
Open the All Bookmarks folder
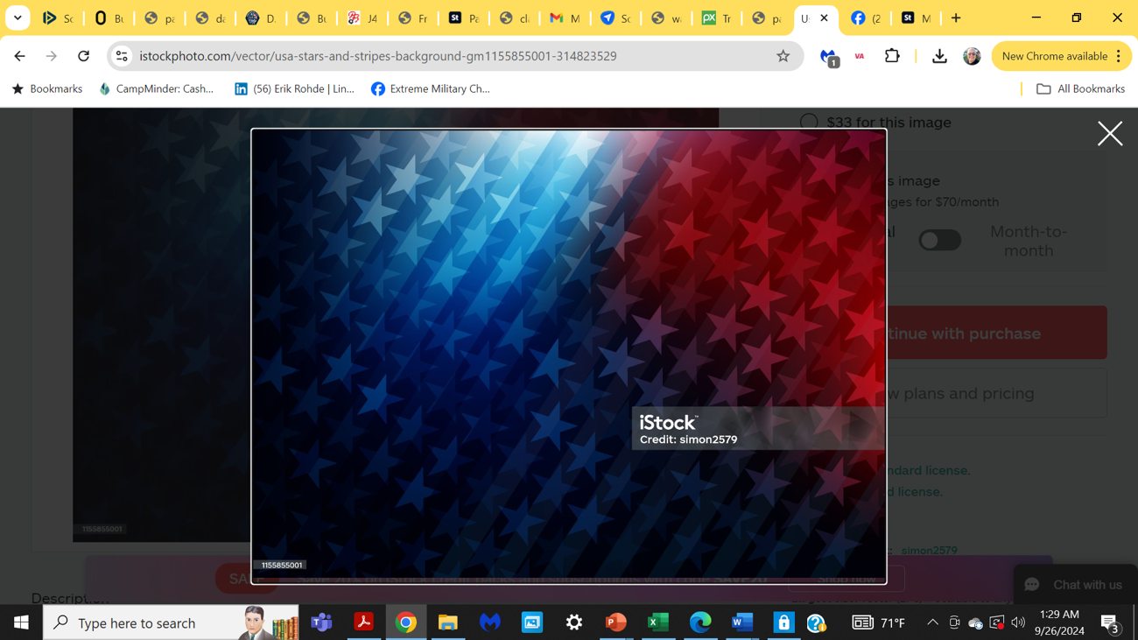[x=1080, y=88]
